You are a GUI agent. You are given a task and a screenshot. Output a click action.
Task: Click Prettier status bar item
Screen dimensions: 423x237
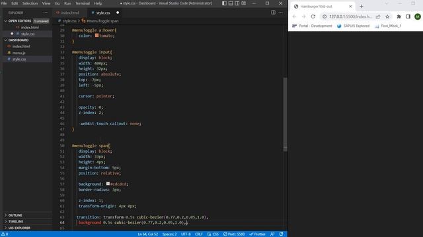coord(257,234)
